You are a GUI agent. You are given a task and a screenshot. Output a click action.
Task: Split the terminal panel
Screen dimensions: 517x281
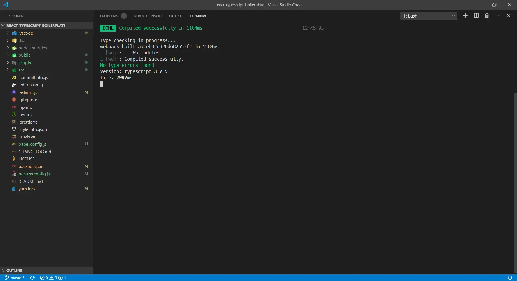click(476, 16)
